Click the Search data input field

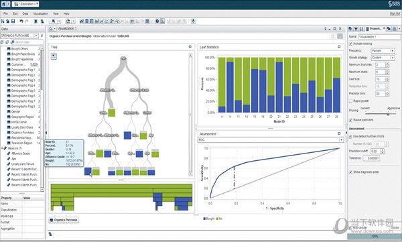29,42
